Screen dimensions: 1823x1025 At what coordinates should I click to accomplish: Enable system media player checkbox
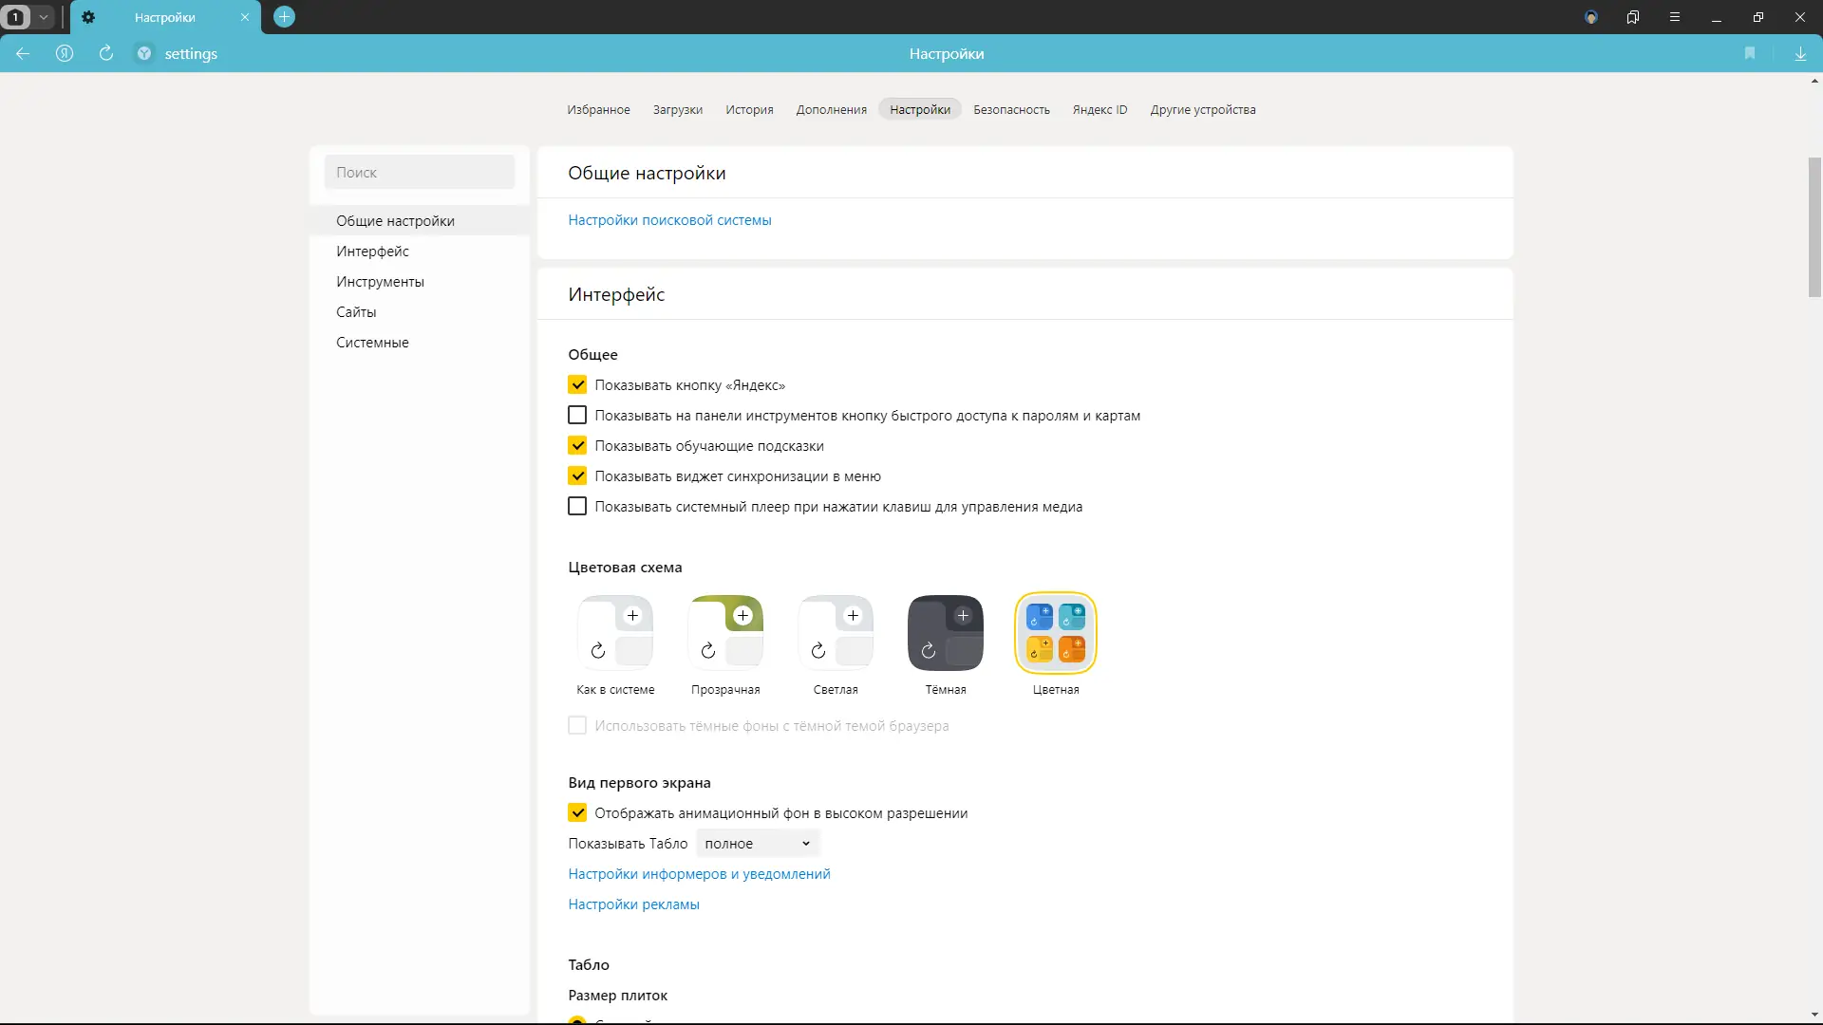[577, 507]
